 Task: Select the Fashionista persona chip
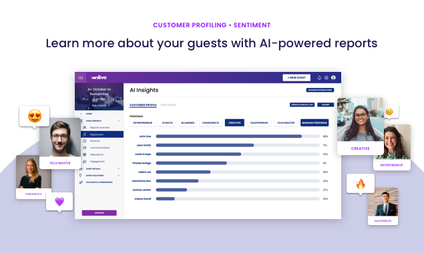pos(210,123)
